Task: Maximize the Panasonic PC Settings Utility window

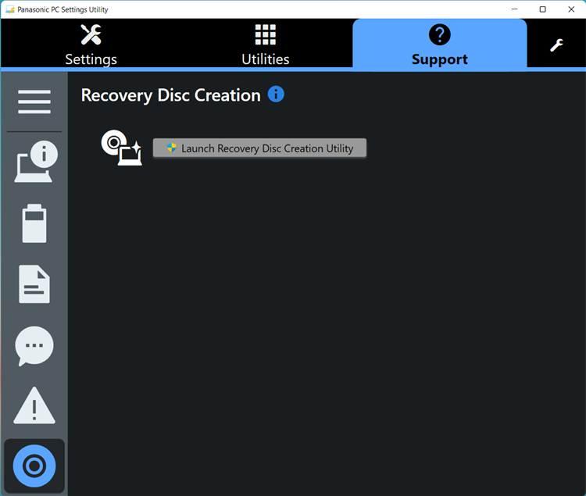Action: pos(543,9)
